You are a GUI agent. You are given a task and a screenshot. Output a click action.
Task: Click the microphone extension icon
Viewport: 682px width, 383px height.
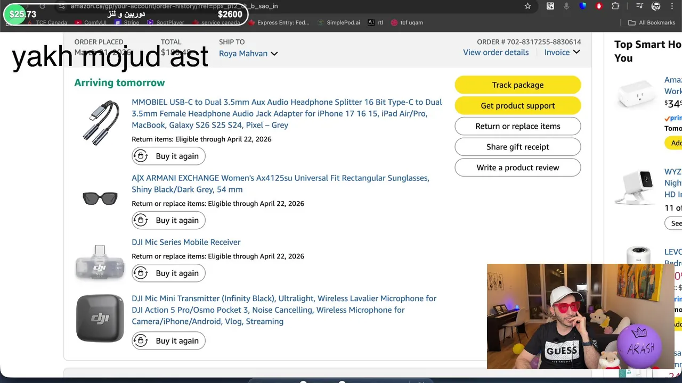(566, 6)
